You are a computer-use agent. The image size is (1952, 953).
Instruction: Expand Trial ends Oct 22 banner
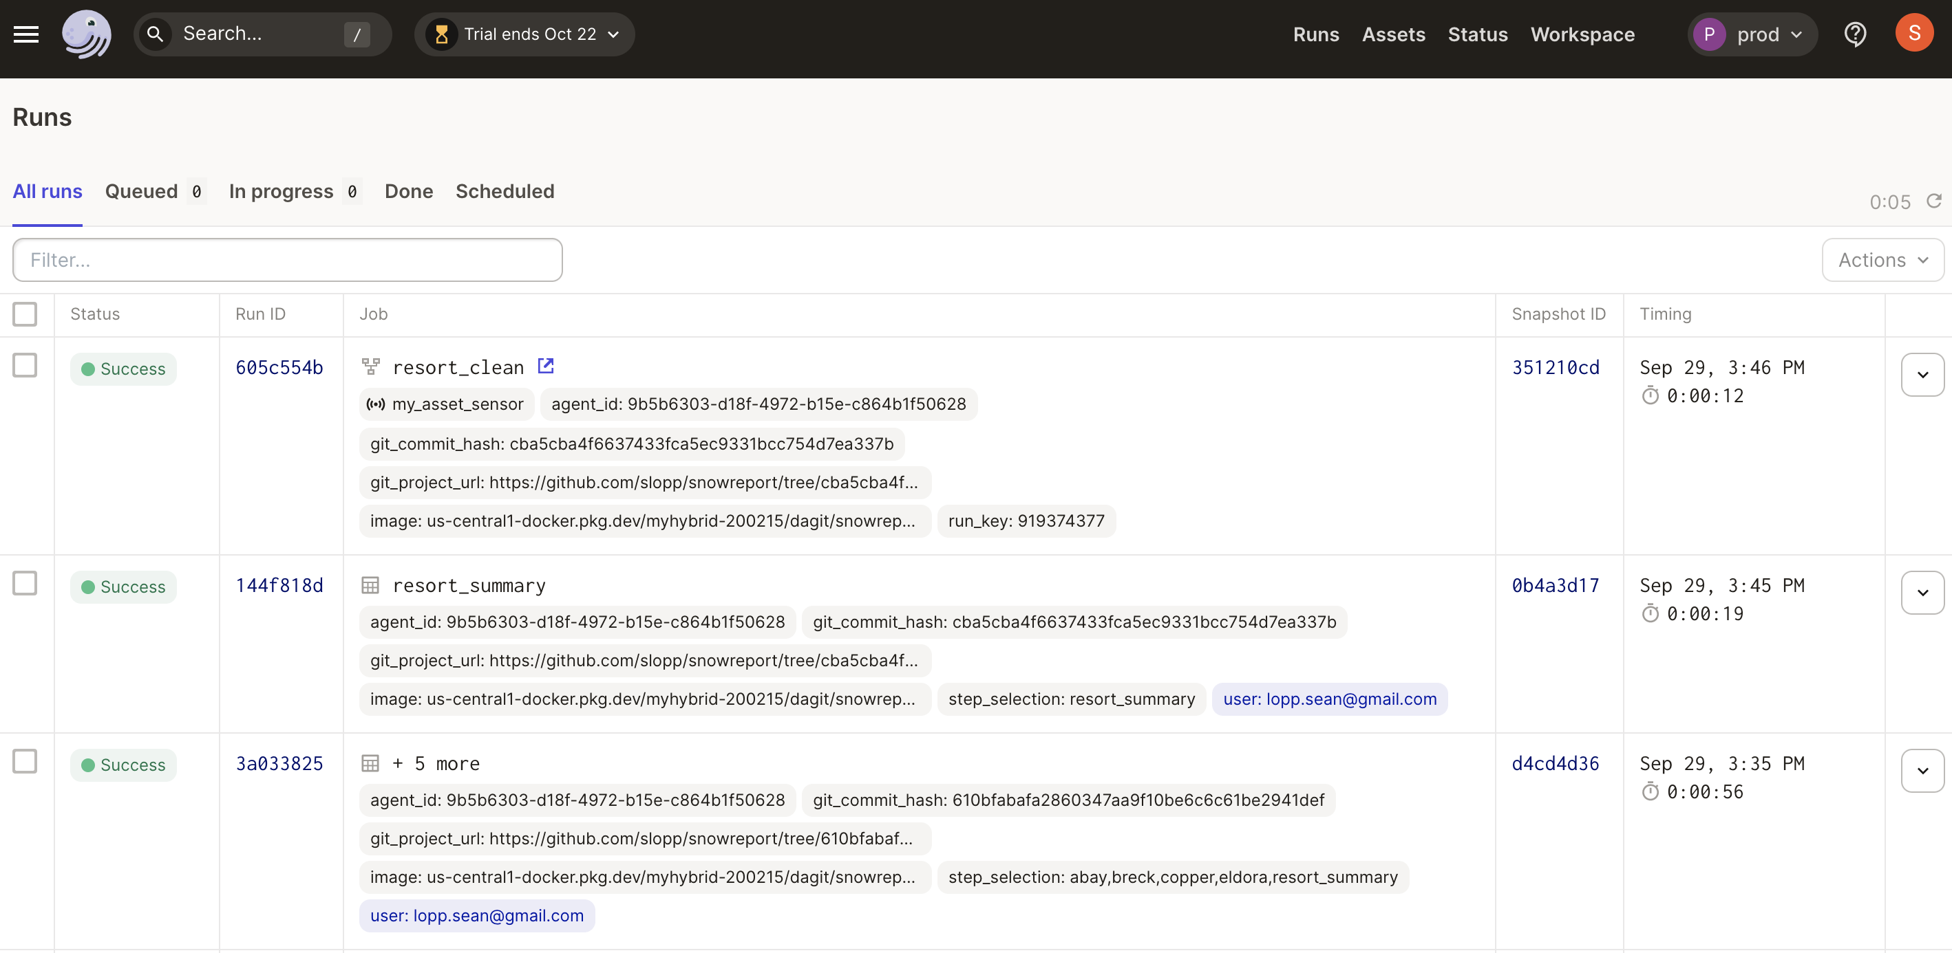pyautogui.click(x=524, y=34)
